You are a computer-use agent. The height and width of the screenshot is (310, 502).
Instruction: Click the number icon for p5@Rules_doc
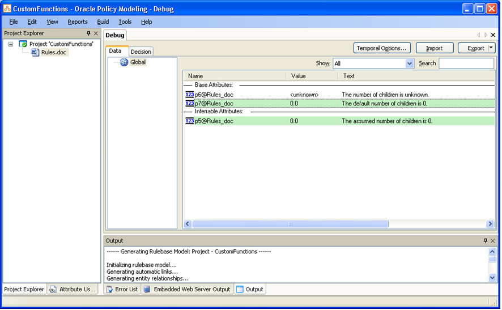coord(190,121)
